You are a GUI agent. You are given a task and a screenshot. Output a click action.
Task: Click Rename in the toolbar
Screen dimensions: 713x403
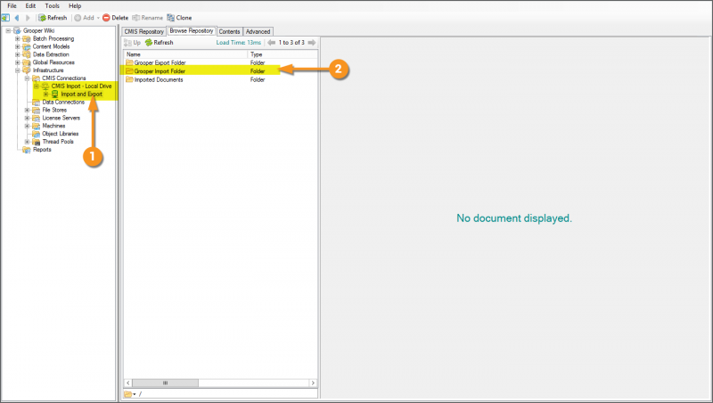(147, 18)
